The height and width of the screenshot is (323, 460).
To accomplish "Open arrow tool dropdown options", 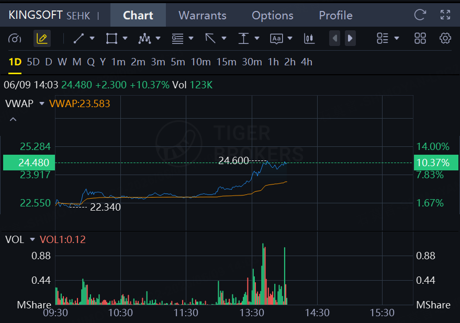I will [x=224, y=38].
